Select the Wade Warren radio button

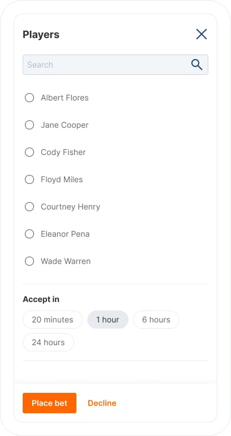pyautogui.click(x=29, y=261)
